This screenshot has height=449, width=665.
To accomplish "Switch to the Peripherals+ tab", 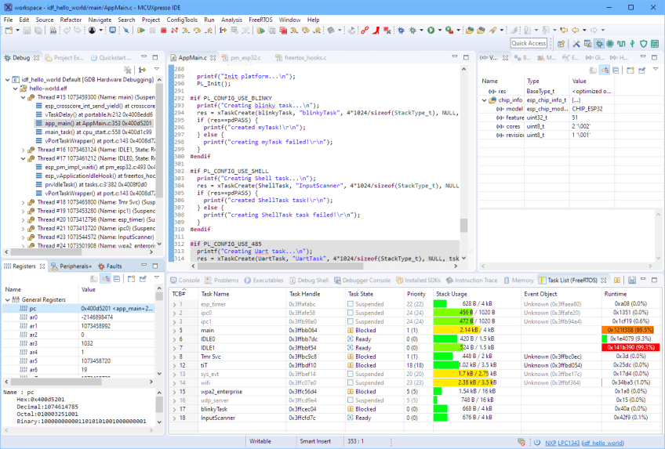I will (71, 266).
